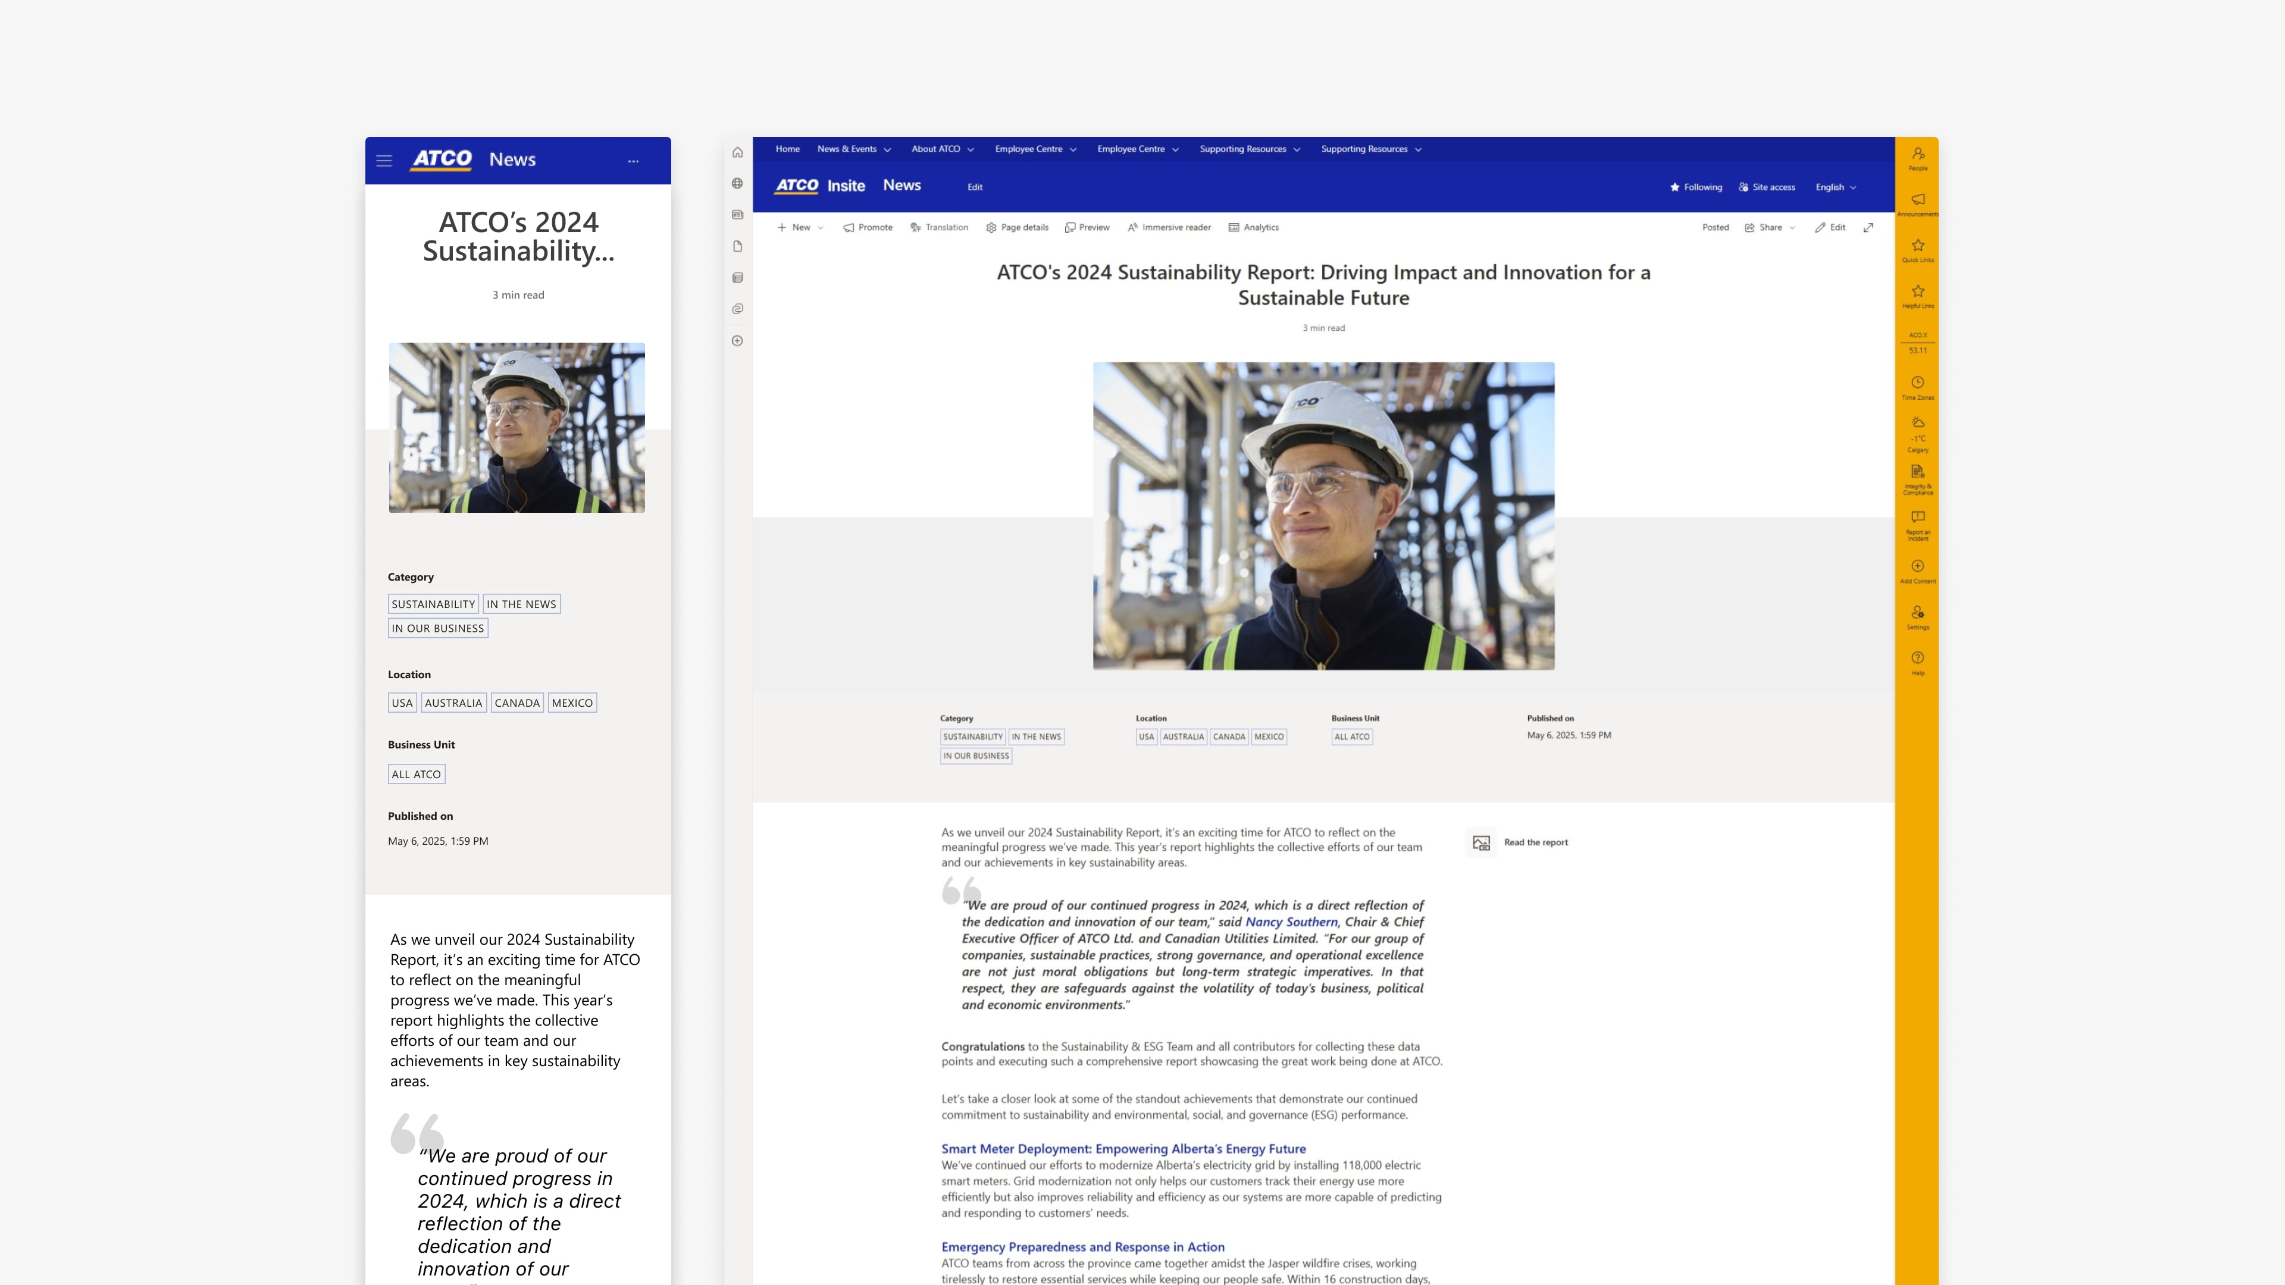The height and width of the screenshot is (1285, 2285).
Task: Open the mobile hamburger menu
Action: 384,161
